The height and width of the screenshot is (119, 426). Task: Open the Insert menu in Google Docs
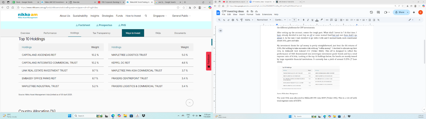pyautogui.click(x=242, y=15)
